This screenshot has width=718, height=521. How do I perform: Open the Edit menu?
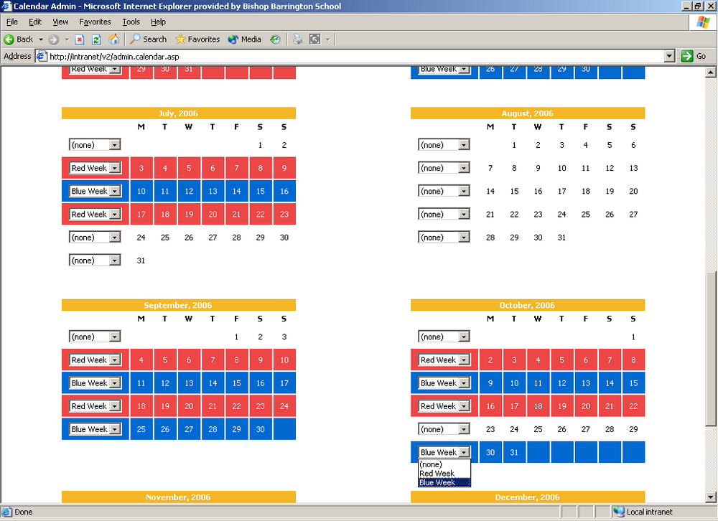(34, 22)
